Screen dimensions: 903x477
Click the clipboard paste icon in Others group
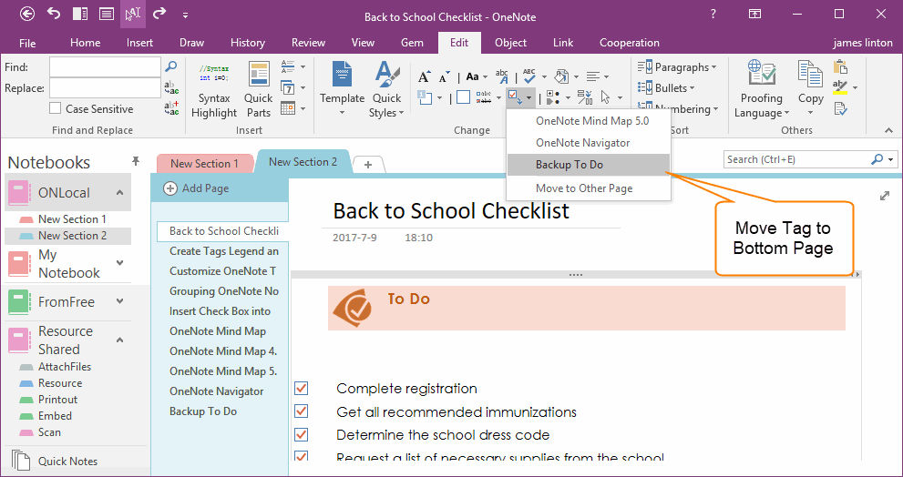click(x=841, y=66)
